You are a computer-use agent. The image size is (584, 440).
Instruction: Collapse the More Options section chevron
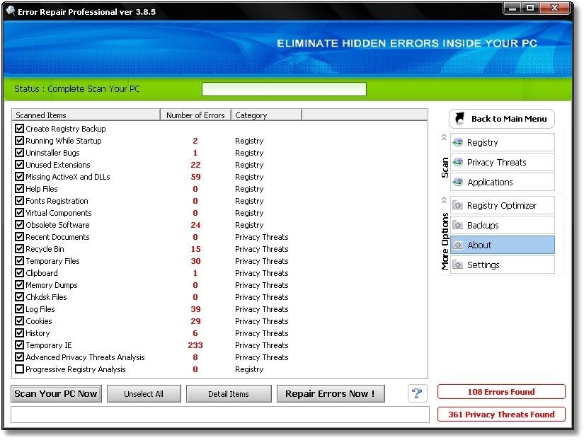point(444,200)
